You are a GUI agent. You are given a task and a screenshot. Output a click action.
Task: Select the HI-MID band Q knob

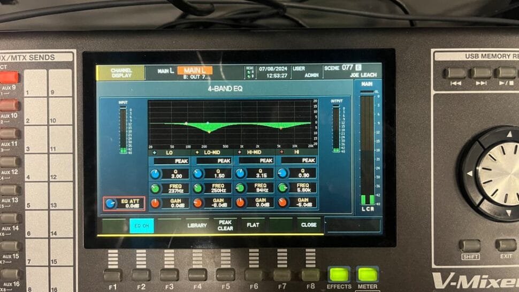click(240, 173)
